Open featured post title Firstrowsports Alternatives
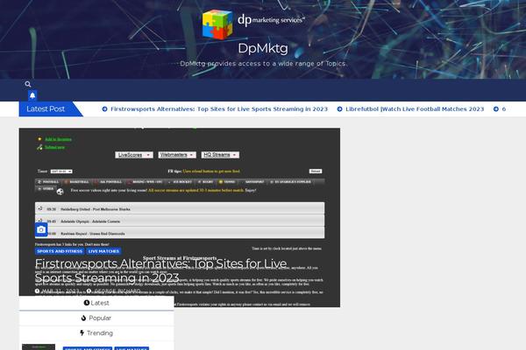 (x=161, y=270)
